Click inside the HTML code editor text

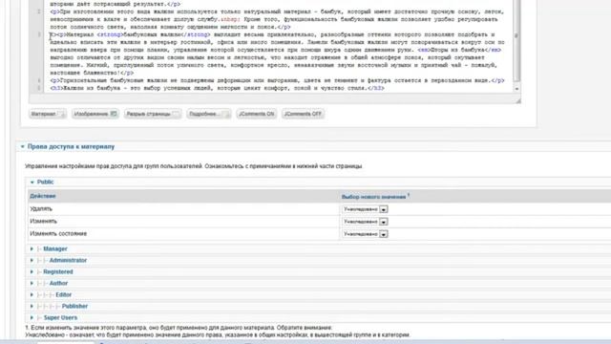click(278, 46)
